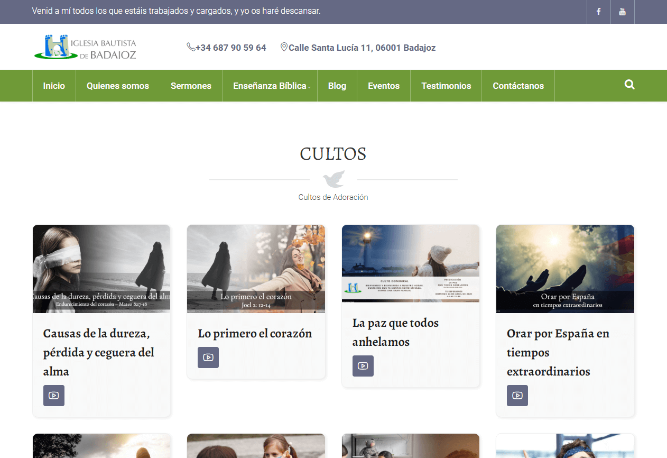Open the title Orar por España en tiempos extraordinarios
This screenshot has height=458, width=667.
tap(558, 352)
